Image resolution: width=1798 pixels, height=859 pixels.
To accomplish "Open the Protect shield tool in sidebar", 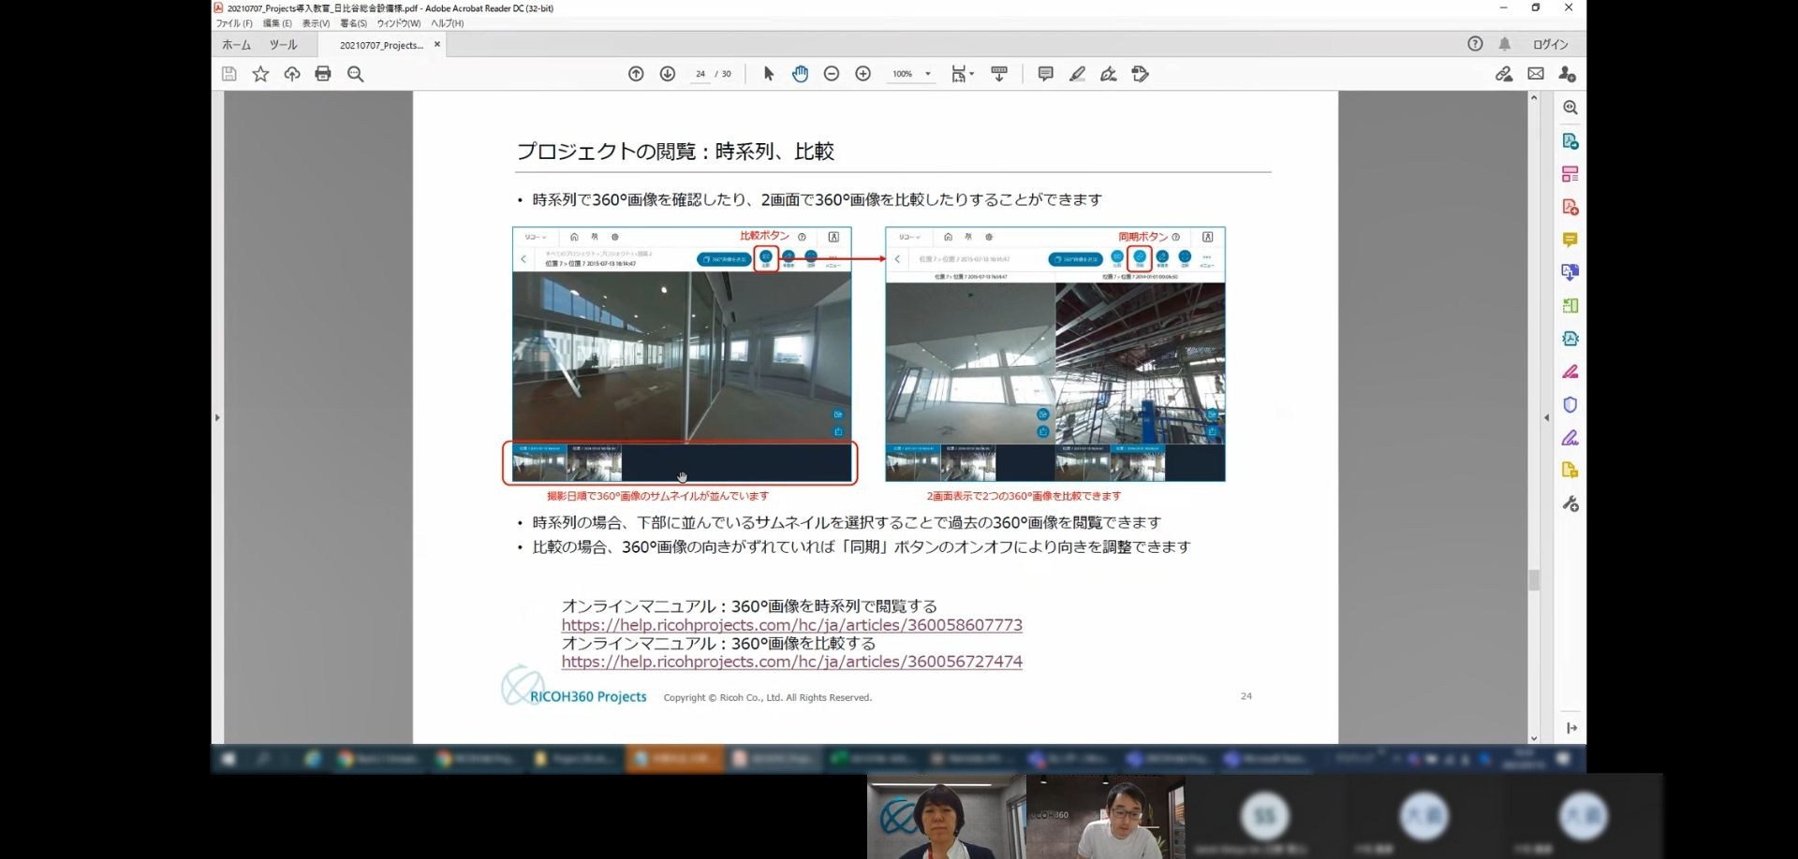I will 1570,405.
